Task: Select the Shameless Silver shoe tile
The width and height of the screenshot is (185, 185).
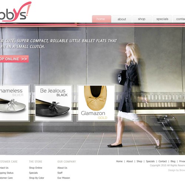Action: [x=14, y=103]
